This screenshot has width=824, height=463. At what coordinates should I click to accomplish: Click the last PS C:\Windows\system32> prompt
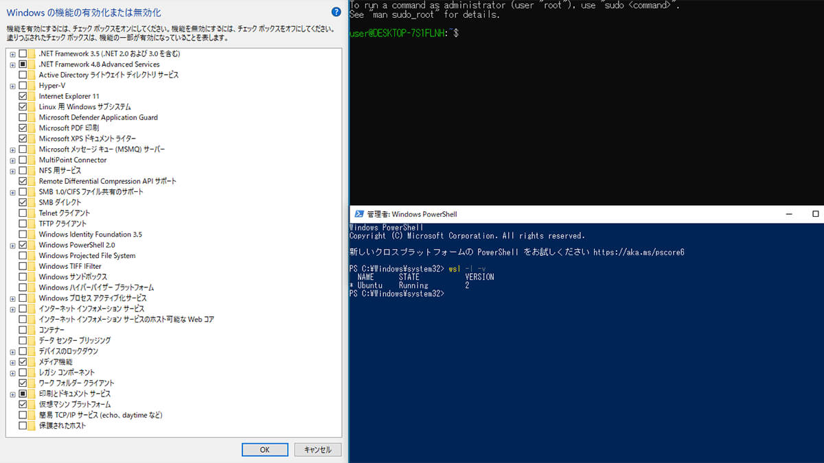397,294
